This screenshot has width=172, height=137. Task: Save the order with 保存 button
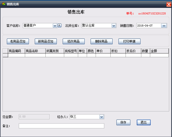pos(123,122)
